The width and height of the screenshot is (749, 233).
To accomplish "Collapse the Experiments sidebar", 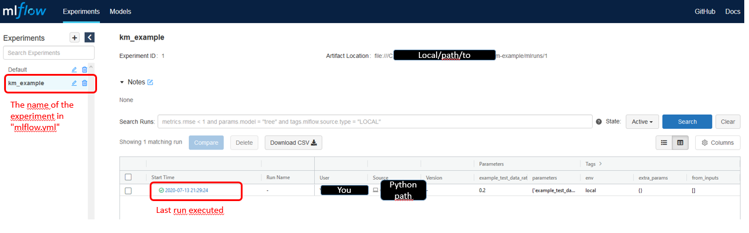I will point(89,37).
